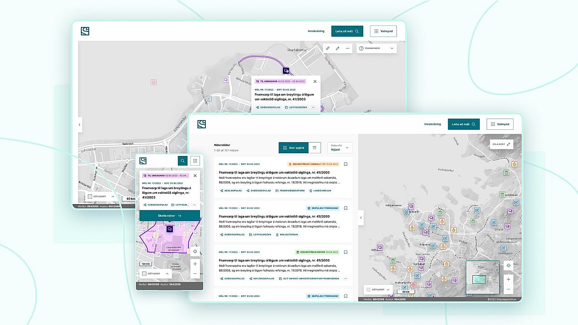Viewport: 578px width, 325px height.
Task: Open Götukort map type selector on results map
Action: click(378, 290)
